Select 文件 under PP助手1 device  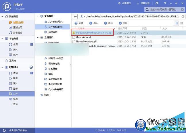point(17,94)
